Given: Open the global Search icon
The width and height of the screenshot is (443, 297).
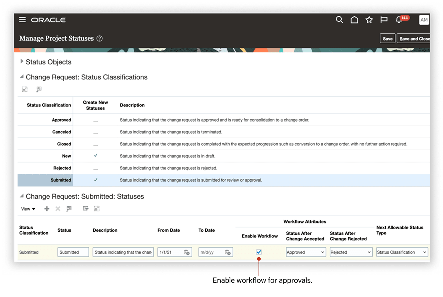Looking at the screenshot, I should pyautogui.click(x=339, y=20).
